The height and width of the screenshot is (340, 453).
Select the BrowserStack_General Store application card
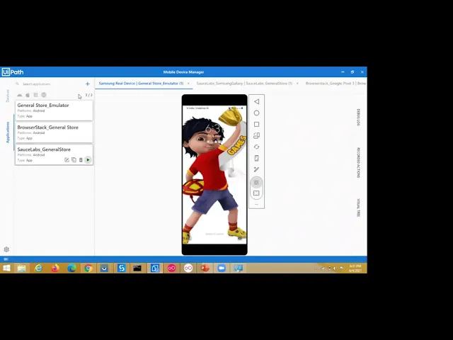54,132
